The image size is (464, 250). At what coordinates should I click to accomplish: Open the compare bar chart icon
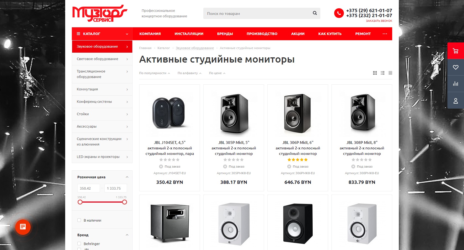pos(456,84)
